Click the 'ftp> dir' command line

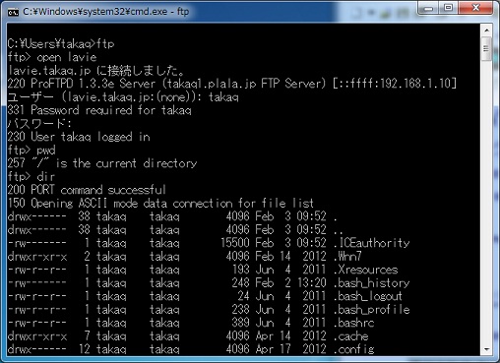[31, 177]
